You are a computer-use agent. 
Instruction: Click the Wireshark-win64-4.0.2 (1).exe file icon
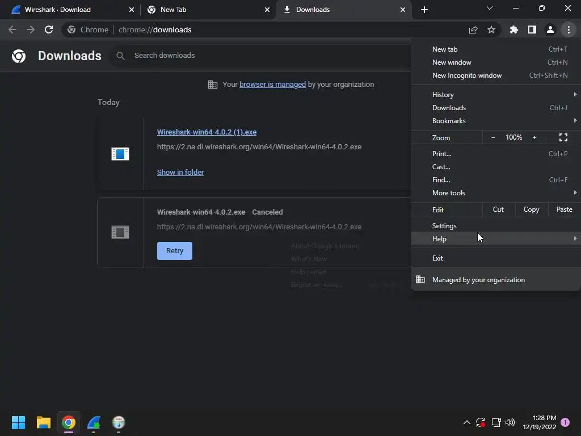click(120, 153)
